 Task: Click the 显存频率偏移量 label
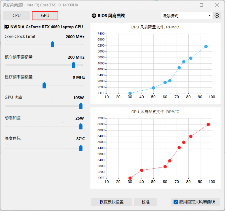pos(19,77)
